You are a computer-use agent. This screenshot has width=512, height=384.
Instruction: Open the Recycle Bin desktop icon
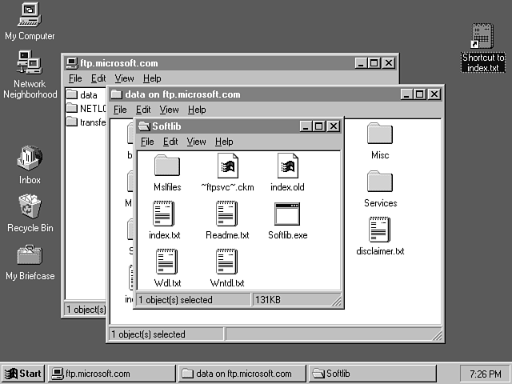coord(30,207)
